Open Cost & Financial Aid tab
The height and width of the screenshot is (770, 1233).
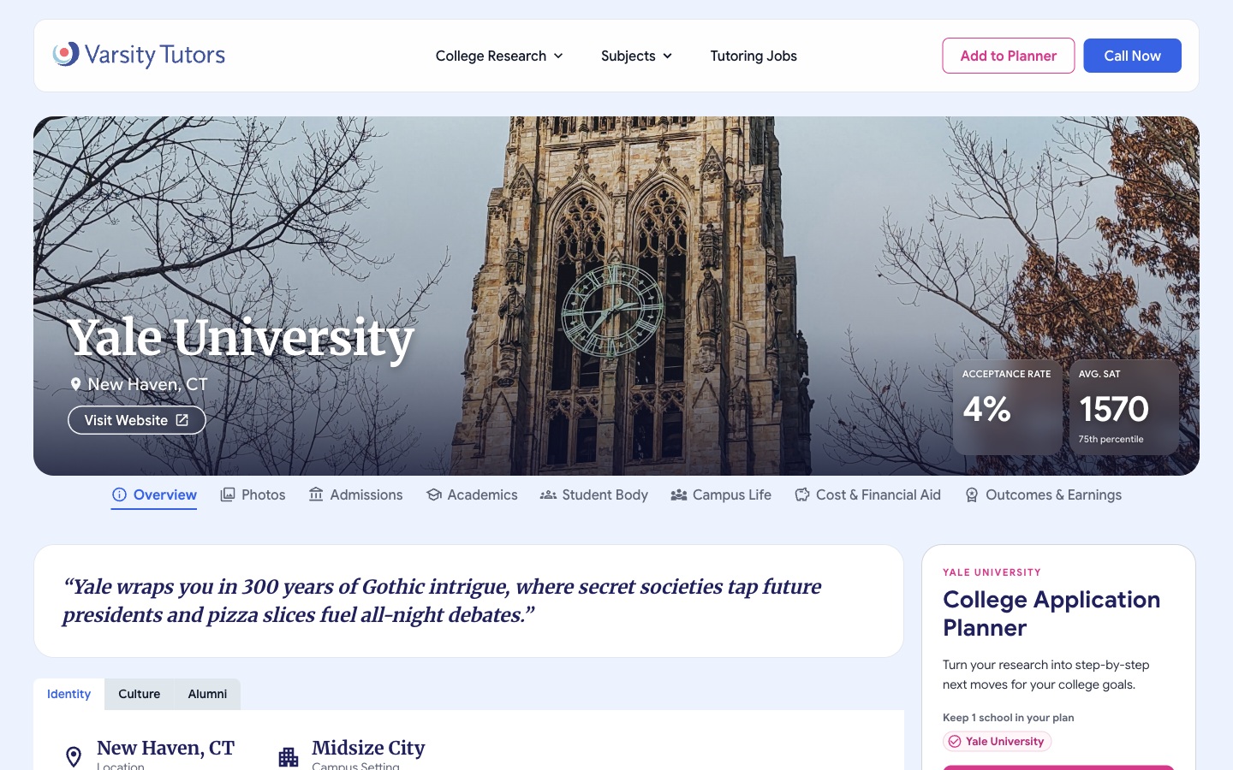867,495
